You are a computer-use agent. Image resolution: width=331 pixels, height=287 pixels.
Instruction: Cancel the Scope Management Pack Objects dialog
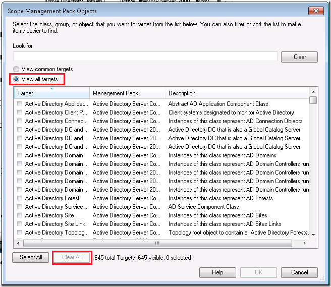[299, 272]
